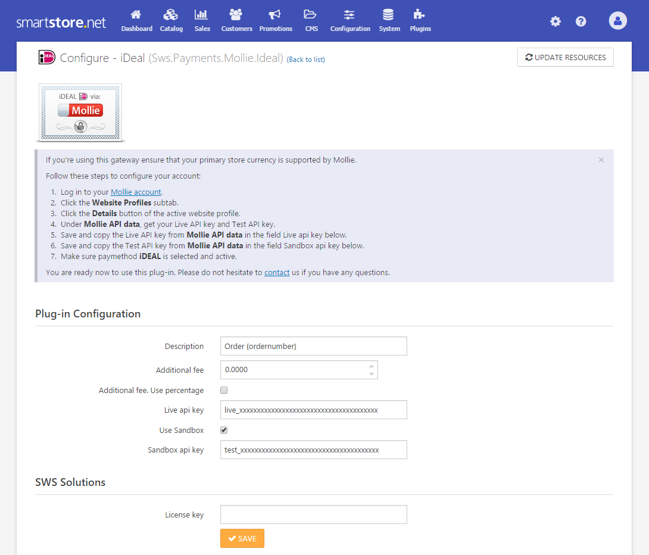Click the Customers icon
649x555 pixels.
pyautogui.click(x=236, y=20)
